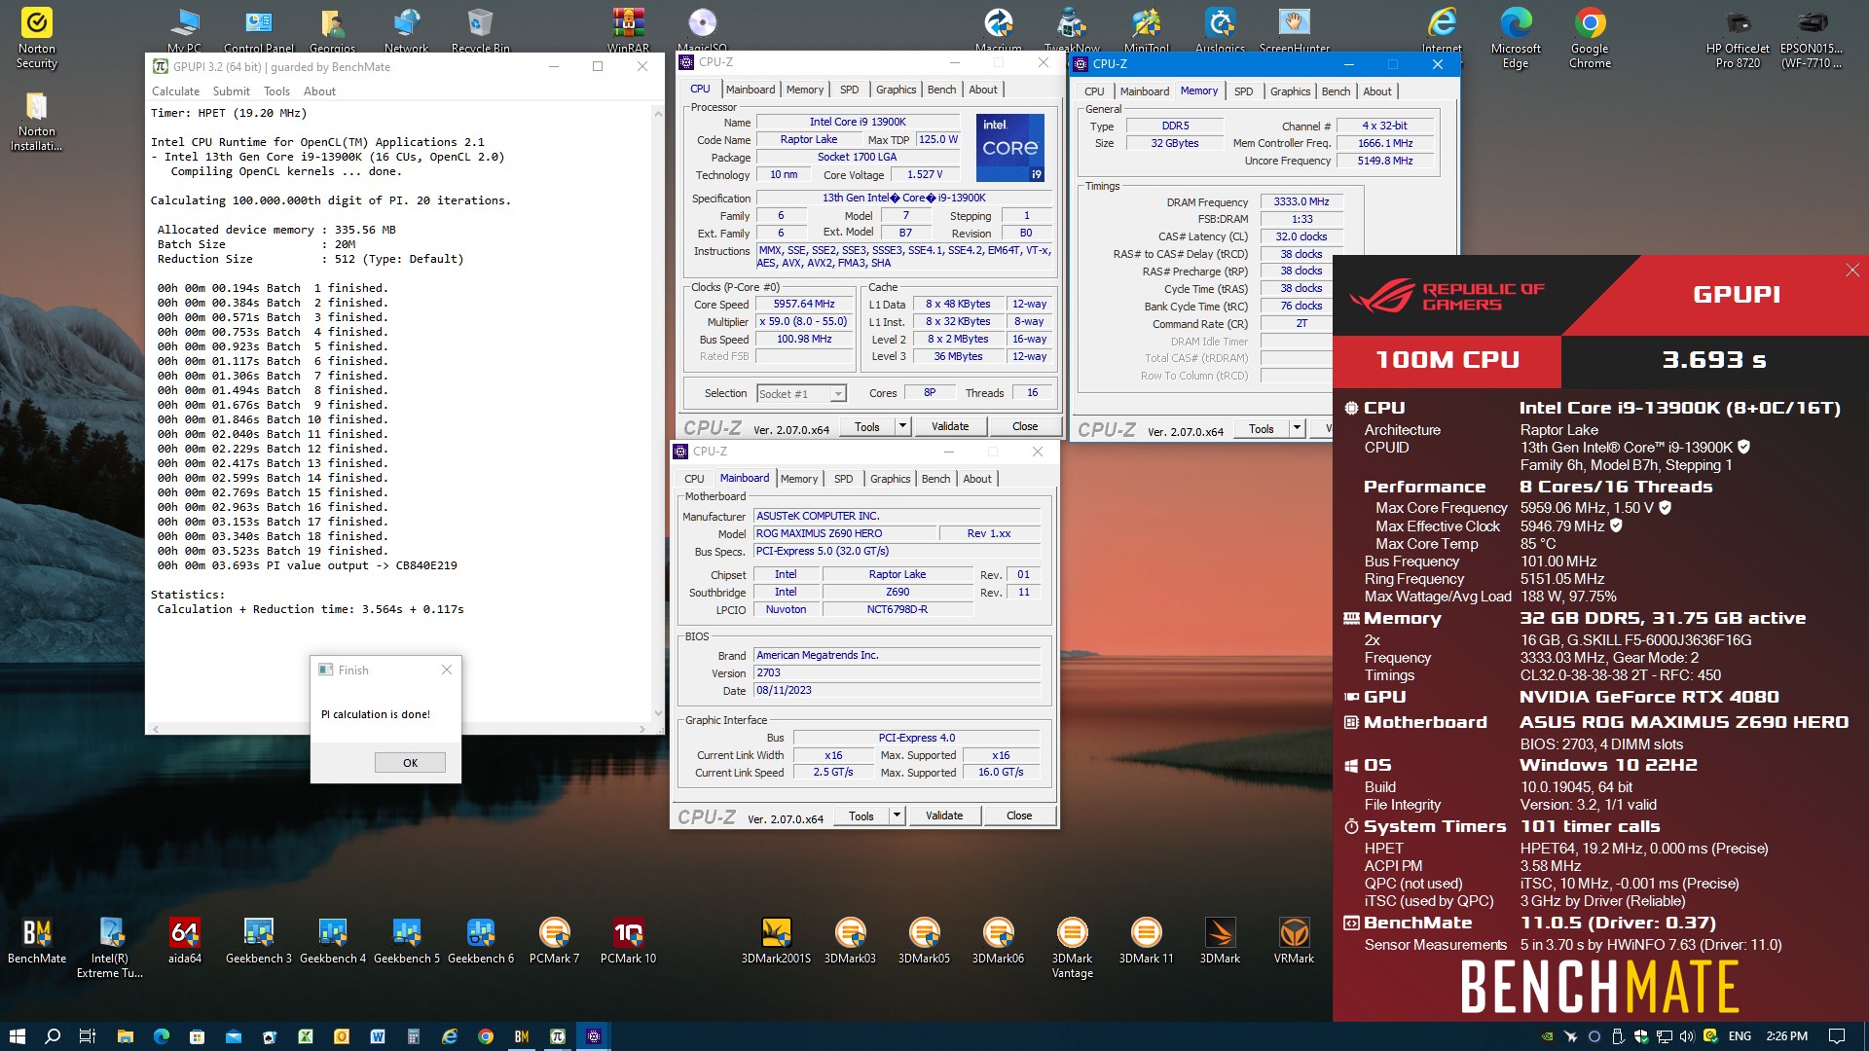Click the Multiplier value field

click(x=804, y=322)
